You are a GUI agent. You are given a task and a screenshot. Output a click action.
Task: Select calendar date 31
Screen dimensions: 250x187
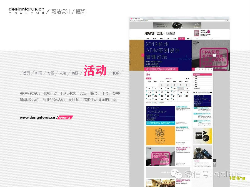[x=174, y=99]
